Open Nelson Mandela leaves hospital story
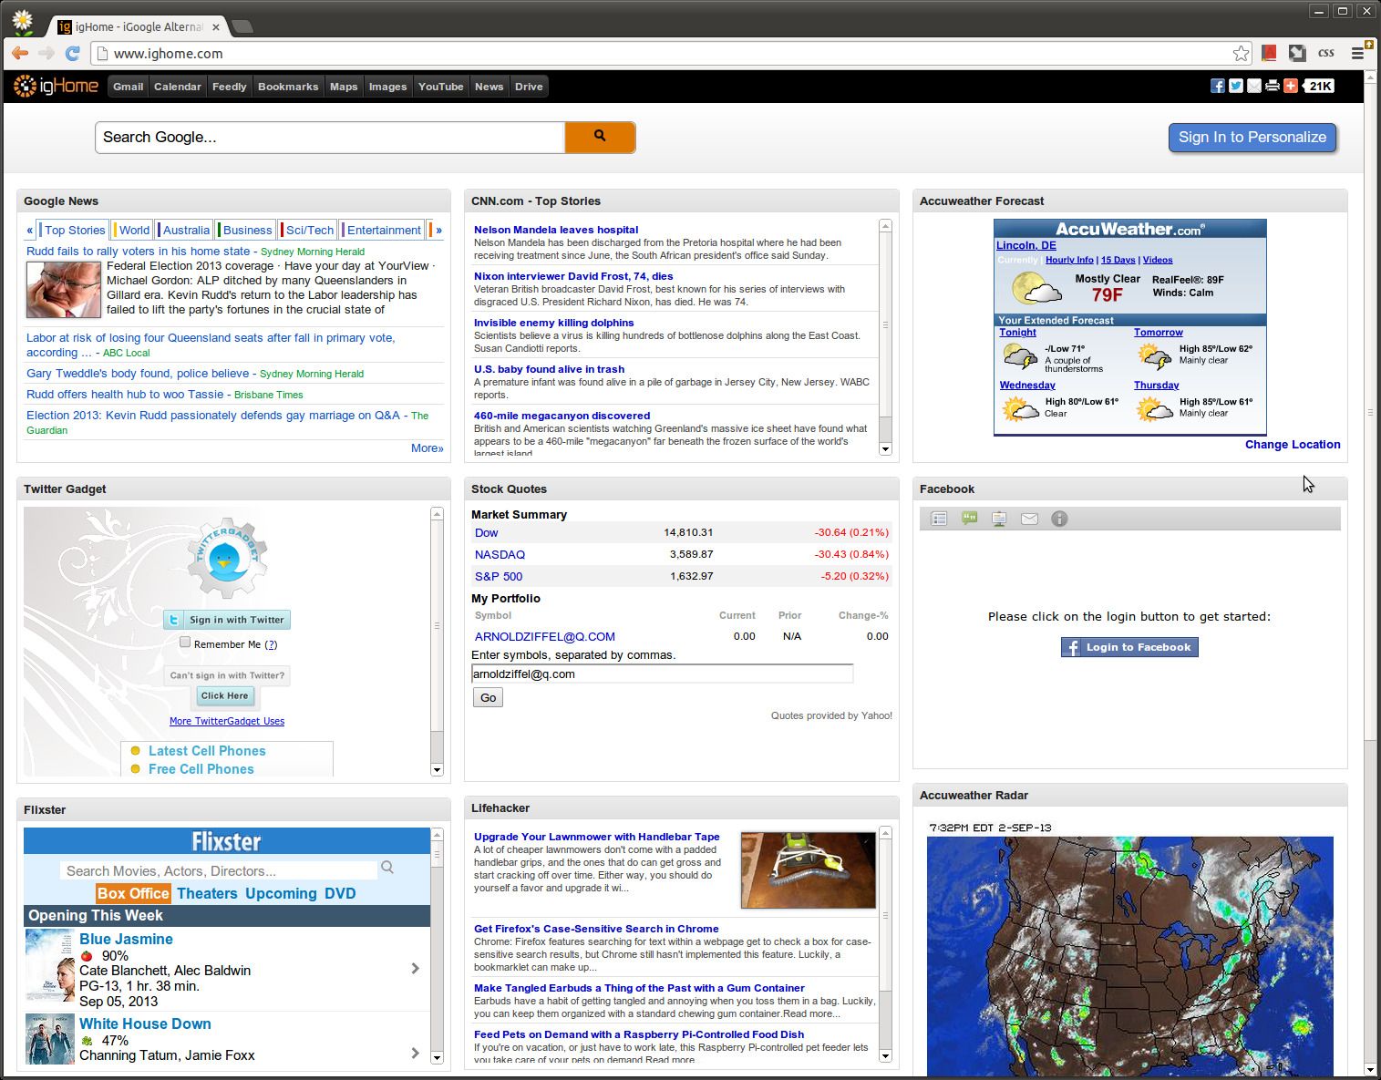Screen dimensions: 1381x1080 [x=556, y=230]
